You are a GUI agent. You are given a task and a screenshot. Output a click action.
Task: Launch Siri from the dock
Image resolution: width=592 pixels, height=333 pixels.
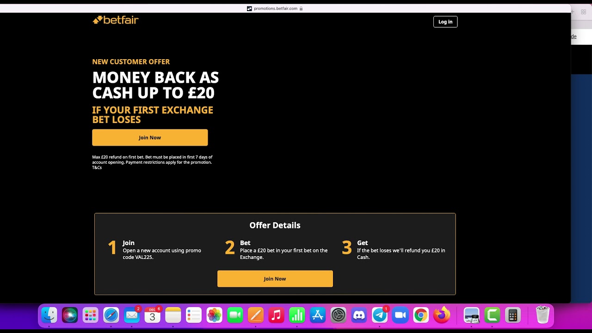pos(70,315)
